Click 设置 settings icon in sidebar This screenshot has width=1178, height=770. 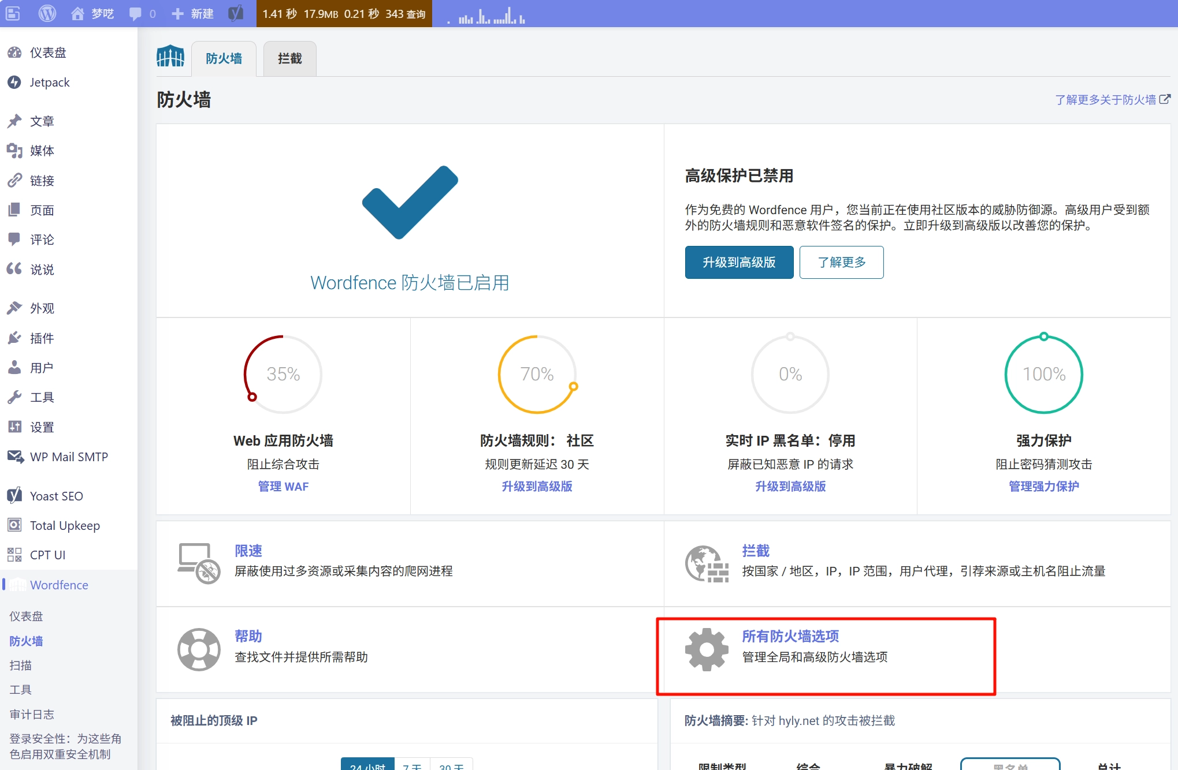(14, 427)
